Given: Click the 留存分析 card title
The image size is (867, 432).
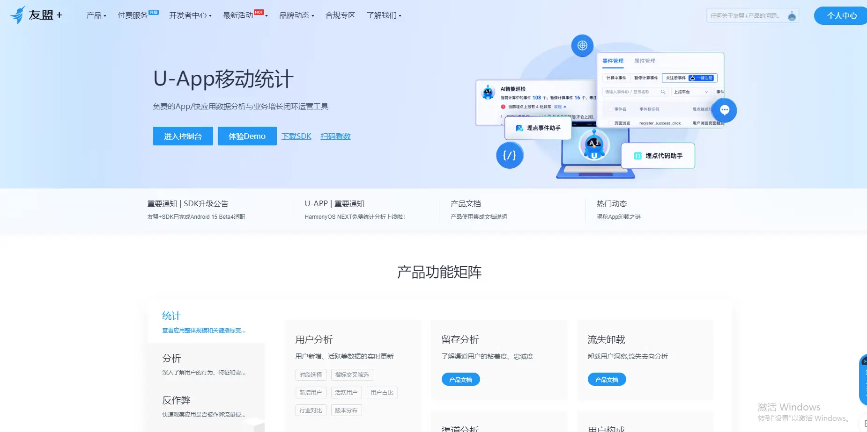Looking at the screenshot, I should click(x=460, y=339).
